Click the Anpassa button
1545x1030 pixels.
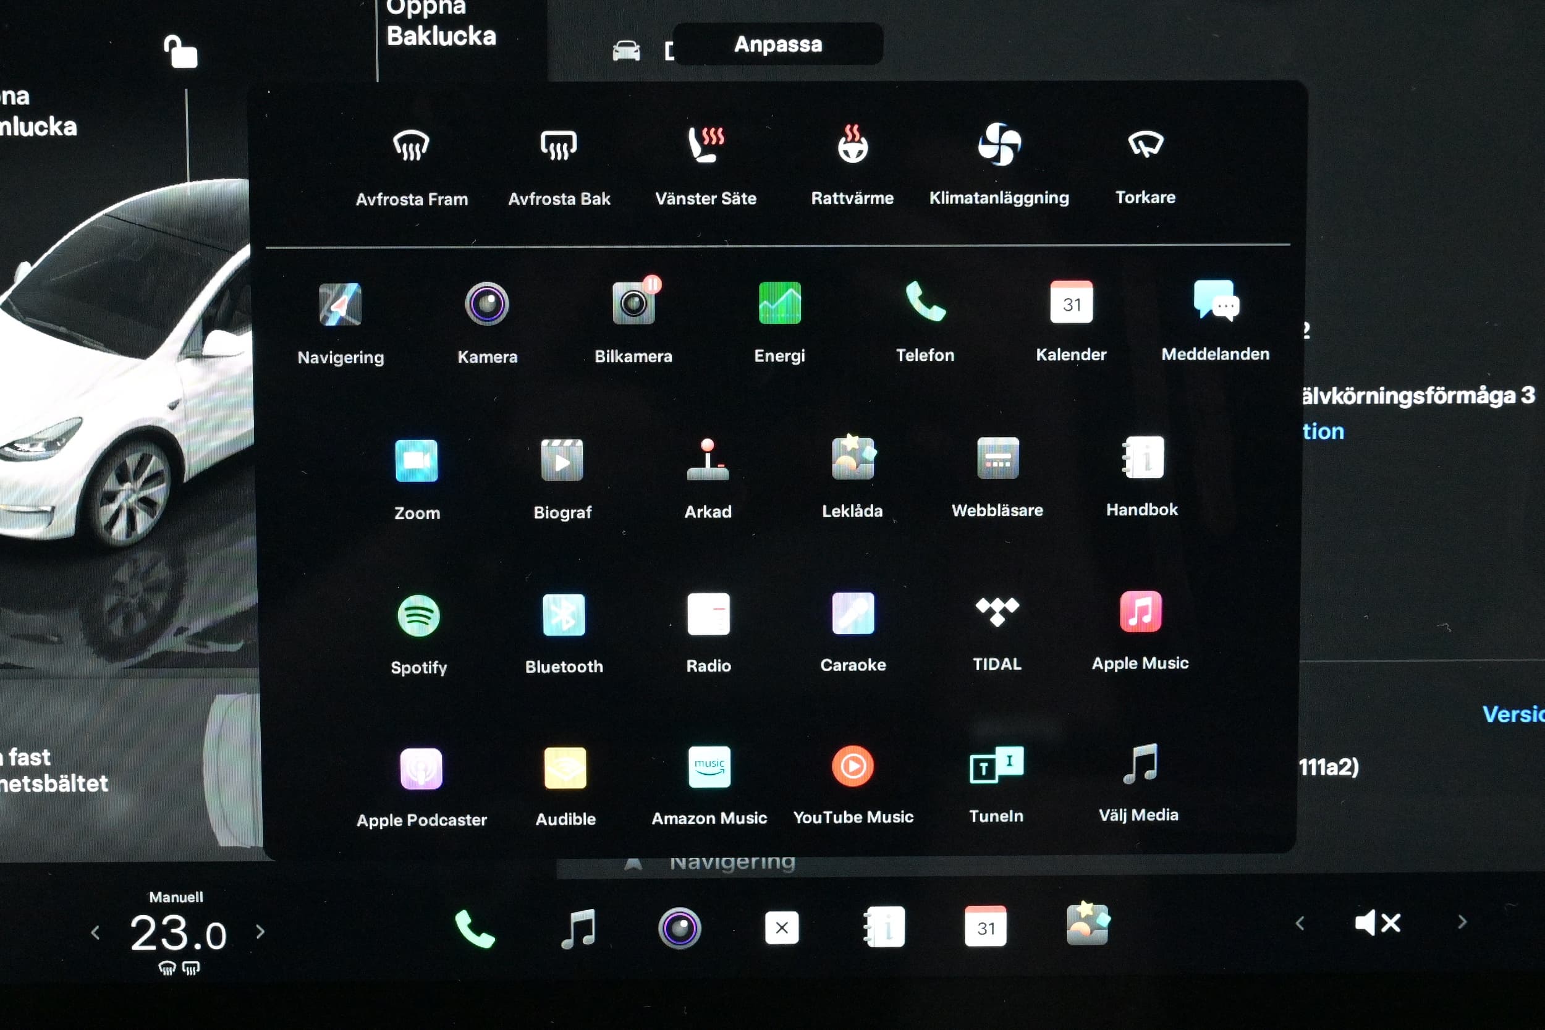778,44
